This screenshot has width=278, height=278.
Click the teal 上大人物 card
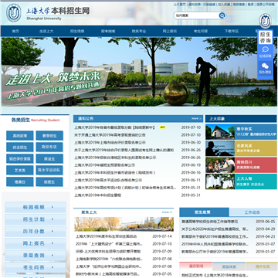tap(256, 181)
